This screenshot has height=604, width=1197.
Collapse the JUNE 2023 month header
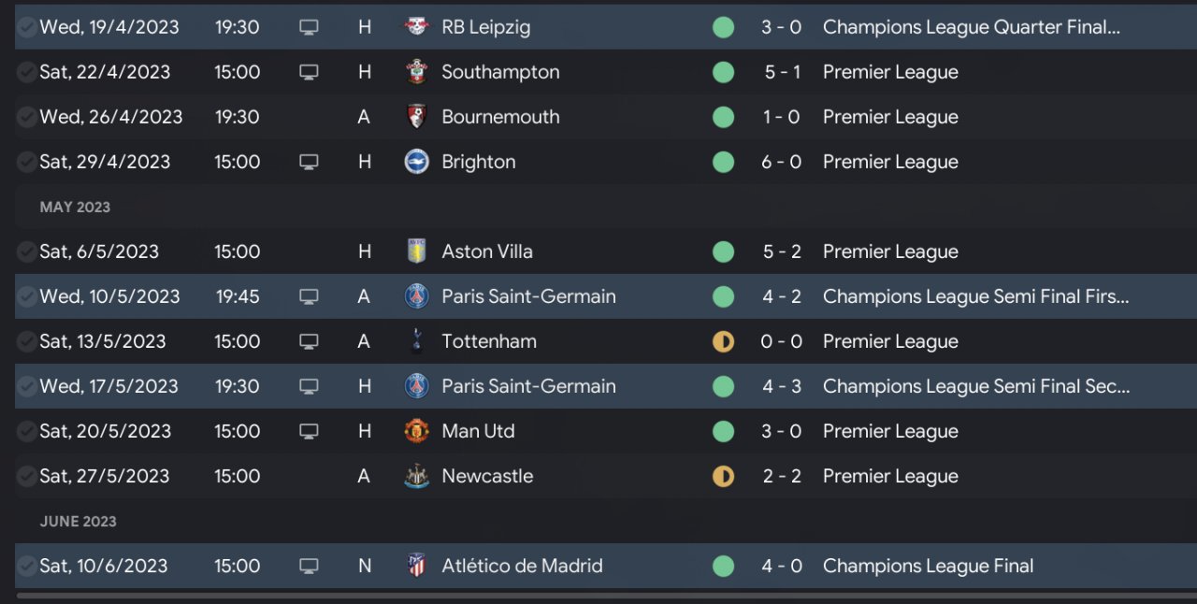[x=78, y=521]
